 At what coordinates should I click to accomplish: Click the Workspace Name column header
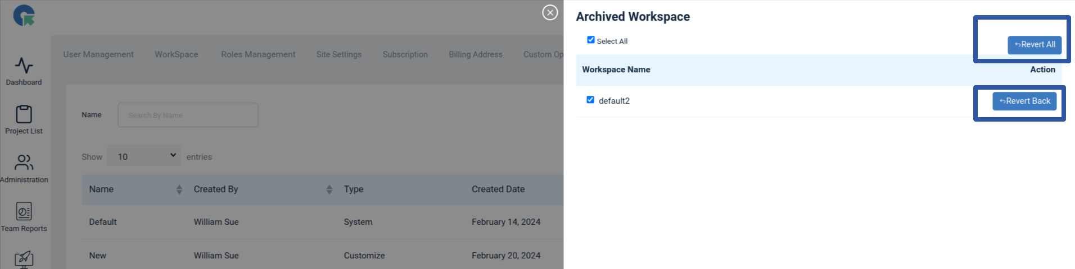tap(616, 69)
